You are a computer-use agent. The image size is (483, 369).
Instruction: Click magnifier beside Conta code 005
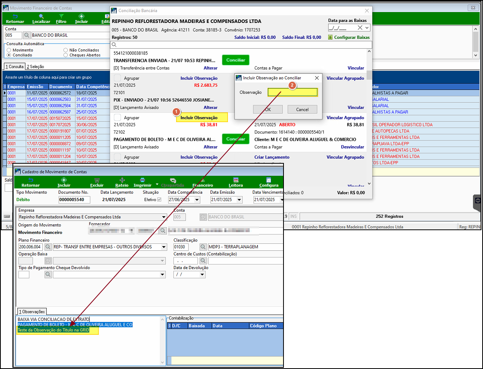pos(27,35)
